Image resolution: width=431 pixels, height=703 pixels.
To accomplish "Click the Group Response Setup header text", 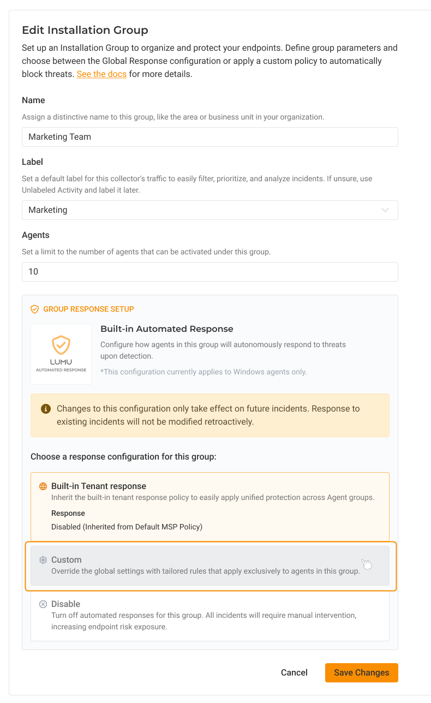I will (x=88, y=309).
